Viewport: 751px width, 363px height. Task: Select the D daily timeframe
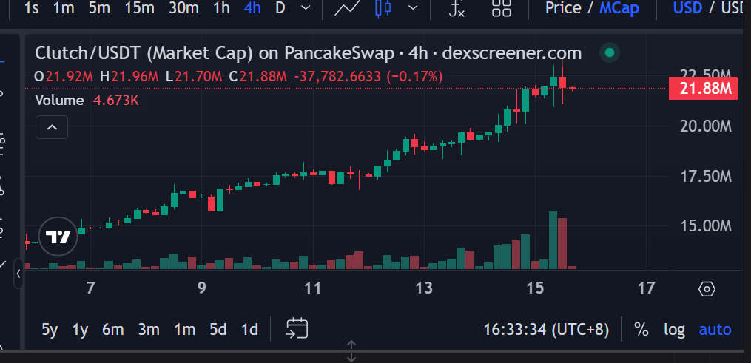(x=280, y=8)
